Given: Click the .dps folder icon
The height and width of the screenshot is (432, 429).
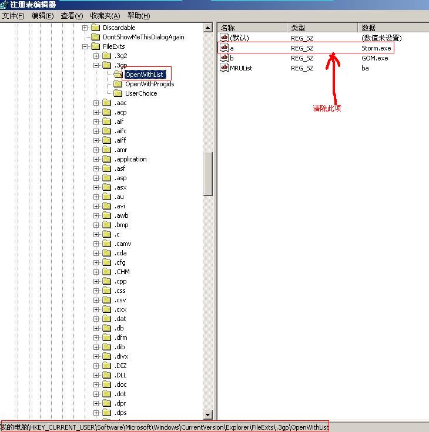Looking at the screenshot, I should (107, 413).
